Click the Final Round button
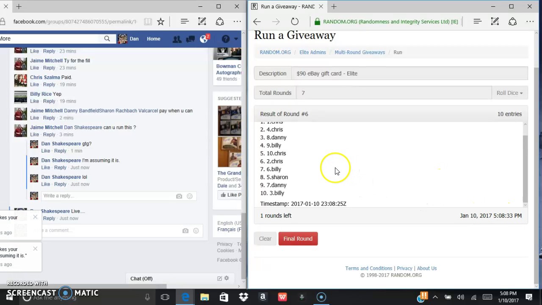Viewport: 542px width, 305px height. pos(298,238)
